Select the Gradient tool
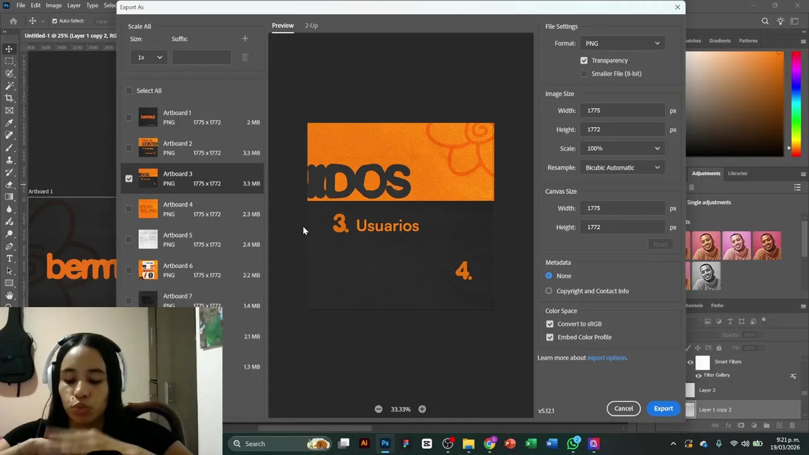The width and height of the screenshot is (809, 455). point(9,197)
